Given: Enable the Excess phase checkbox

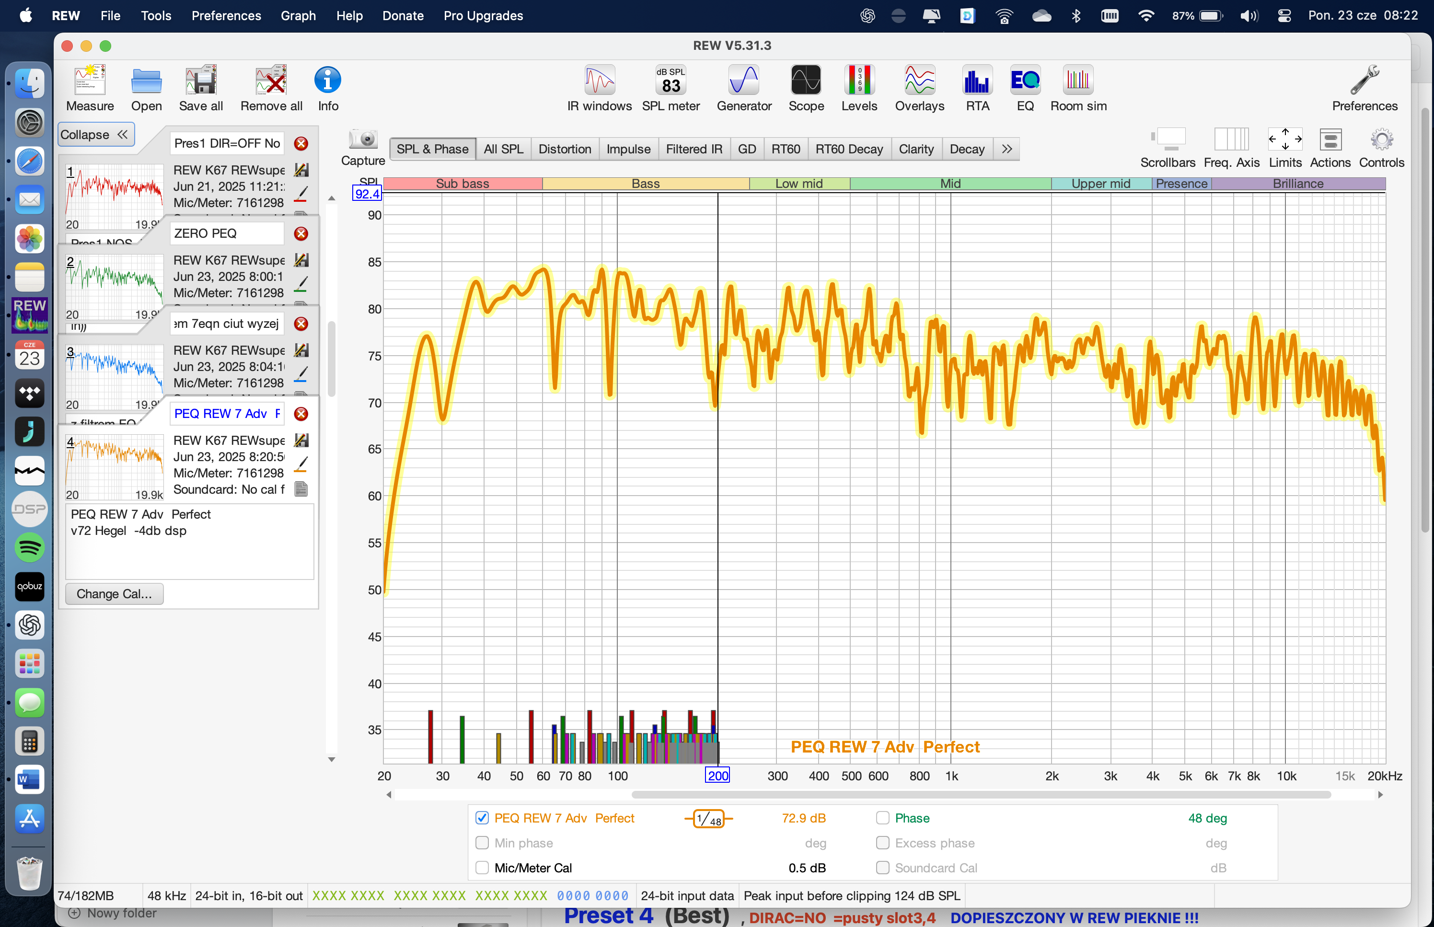Looking at the screenshot, I should (x=883, y=843).
